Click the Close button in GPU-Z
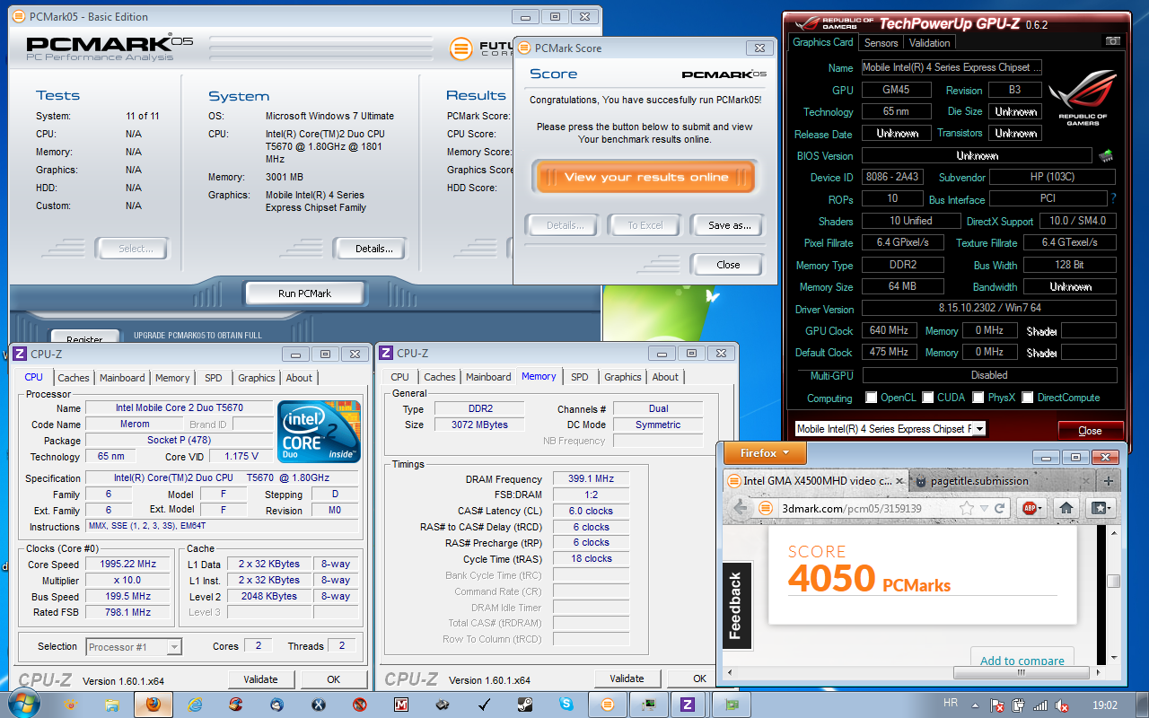The width and height of the screenshot is (1149, 718). (x=1090, y=430)
